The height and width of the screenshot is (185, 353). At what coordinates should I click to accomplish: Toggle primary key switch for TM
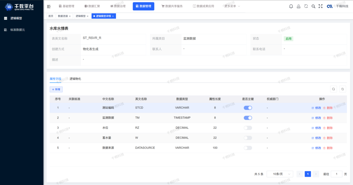pyautogui.click(x=248, y=118)
